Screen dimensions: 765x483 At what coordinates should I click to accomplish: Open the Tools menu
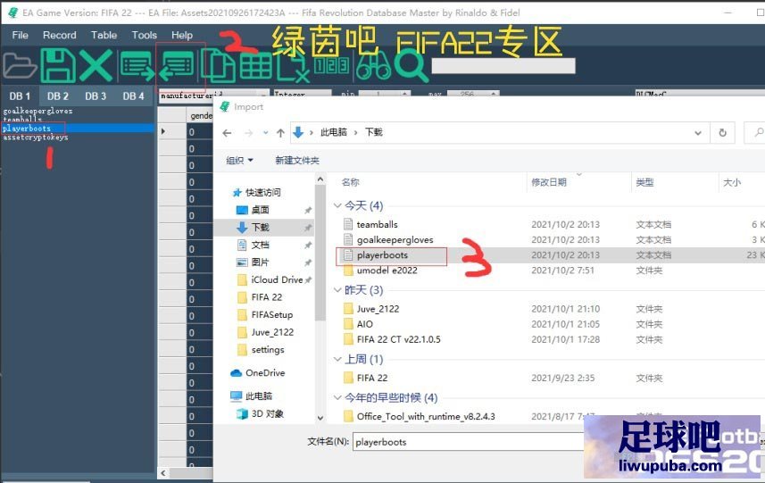(x=144, y=35)
